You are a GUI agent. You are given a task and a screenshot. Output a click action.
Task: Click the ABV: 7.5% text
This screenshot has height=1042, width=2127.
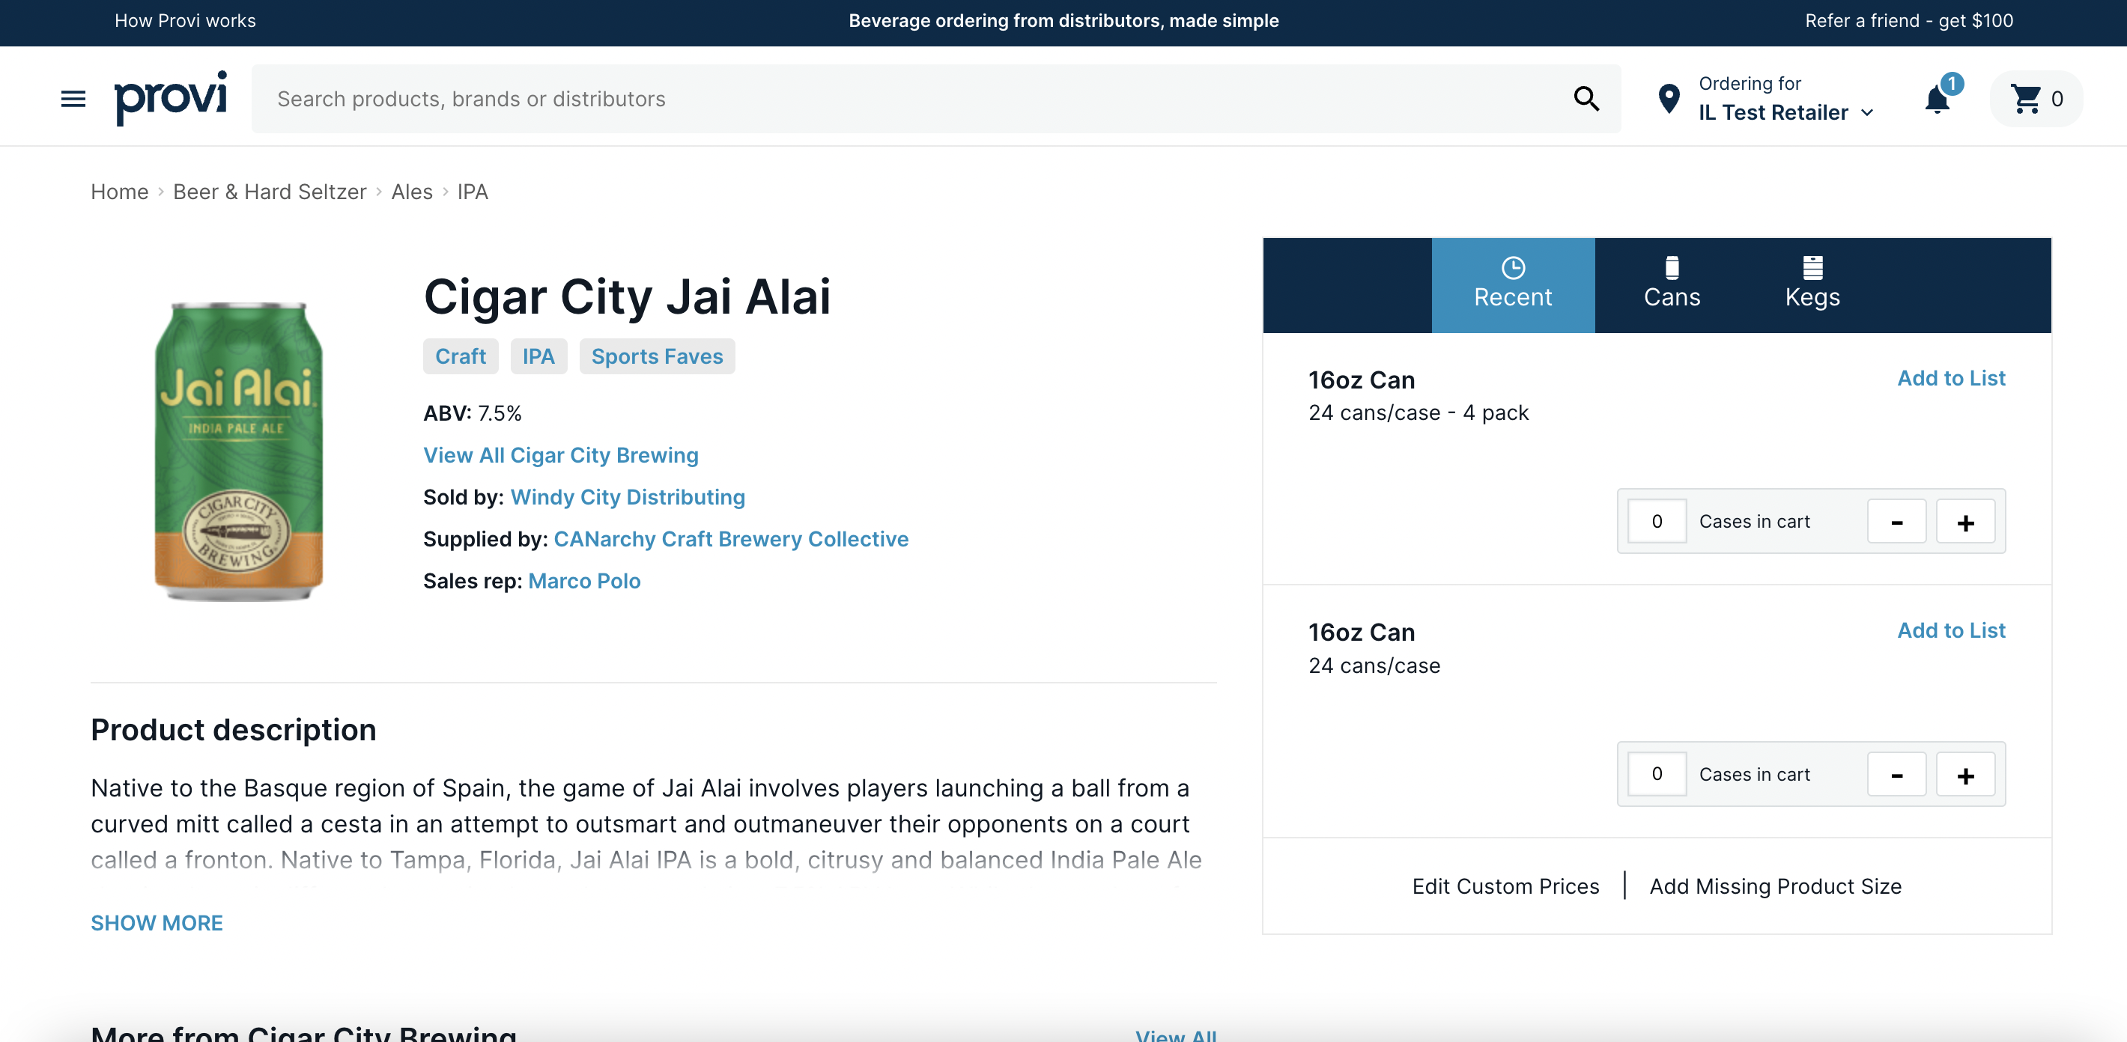(x=473, y=413)
